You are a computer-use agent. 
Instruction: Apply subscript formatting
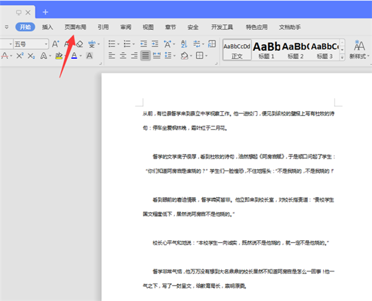click(x=31, y=56)
